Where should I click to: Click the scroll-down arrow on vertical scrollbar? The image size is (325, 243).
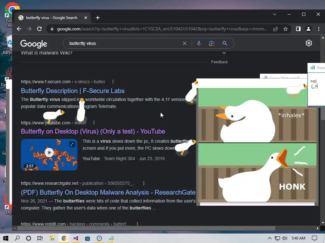tap(323, 223)
